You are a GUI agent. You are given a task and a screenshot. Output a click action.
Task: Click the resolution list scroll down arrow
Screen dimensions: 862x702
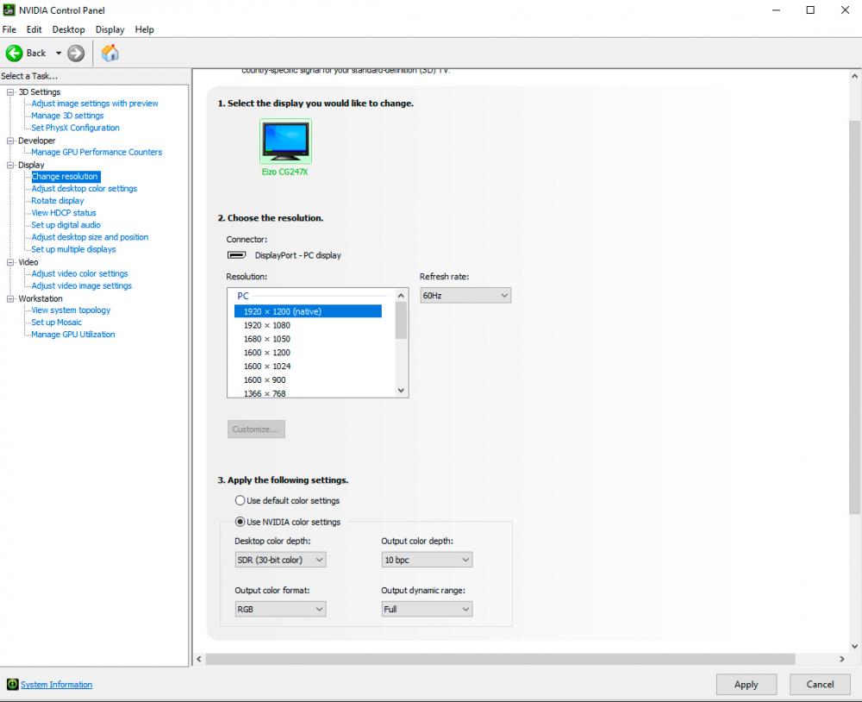401,390
